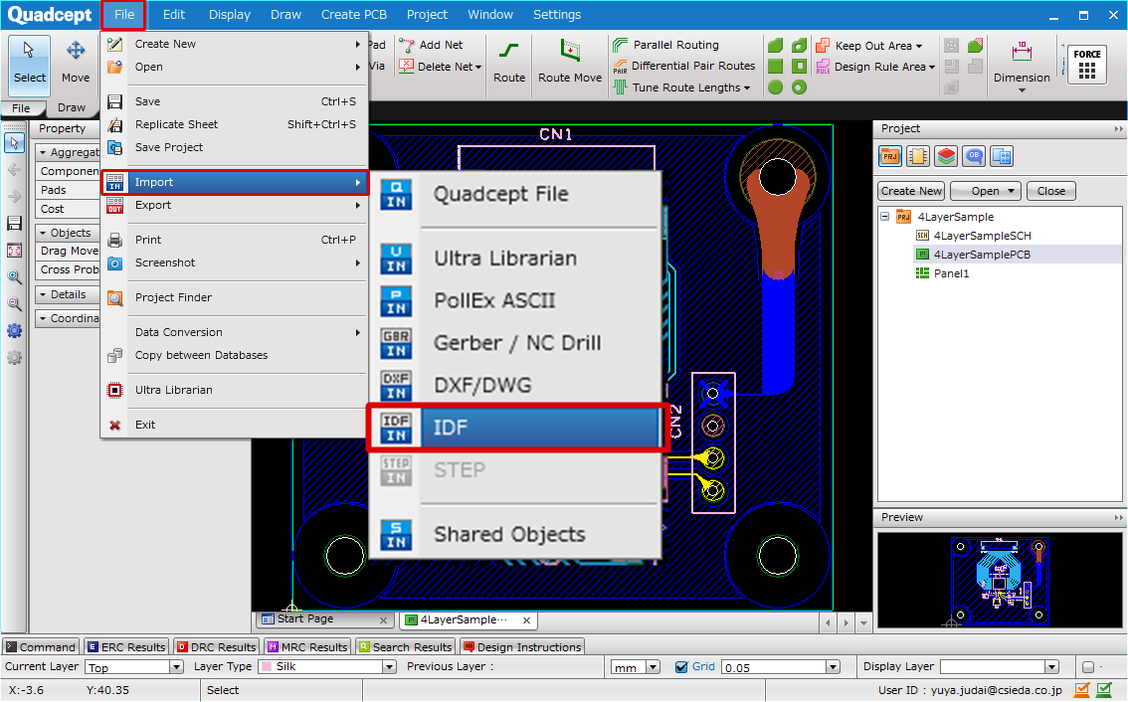Start Differential Pair Routes
The image size is (1128, 702).
[683, 67]
